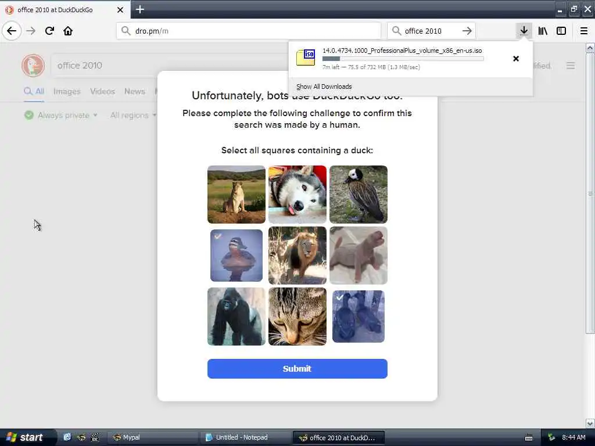This screenshot has width=595, height=446.
Task: Open the Library bookmarks icon
Action: [543, 31]
